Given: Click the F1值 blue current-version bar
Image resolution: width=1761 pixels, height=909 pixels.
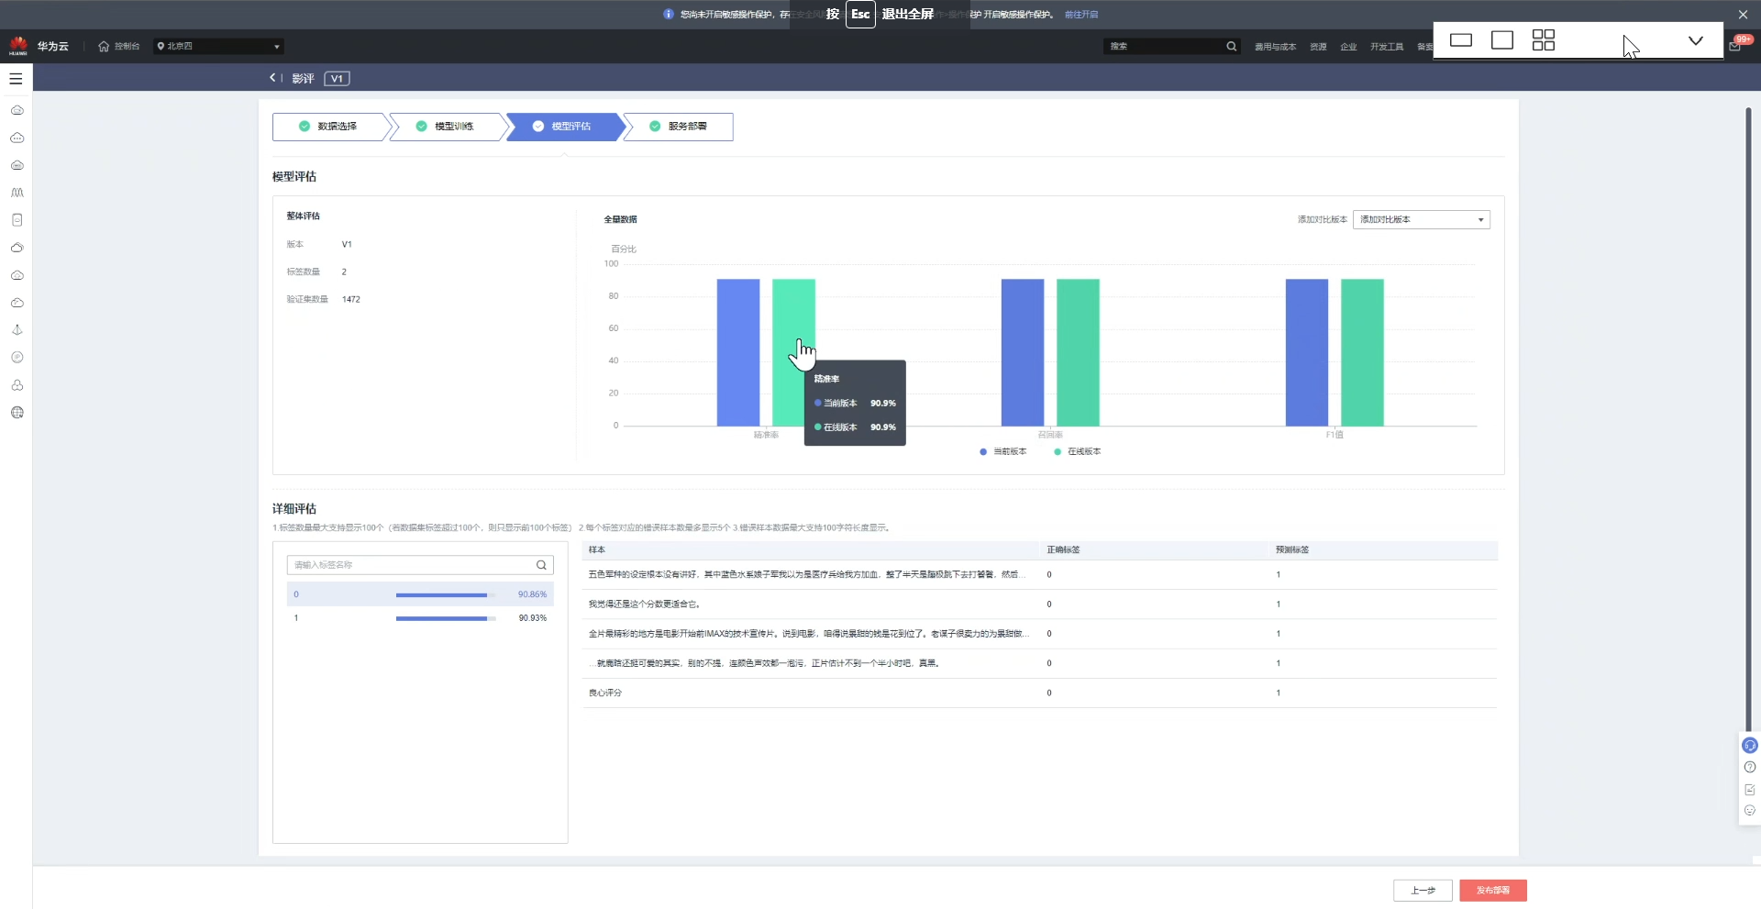Looking at the screenshot, I should tap(1307, 352).
